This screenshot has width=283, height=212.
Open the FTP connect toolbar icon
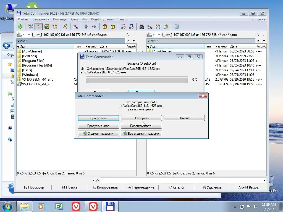[x=123, y=27]
